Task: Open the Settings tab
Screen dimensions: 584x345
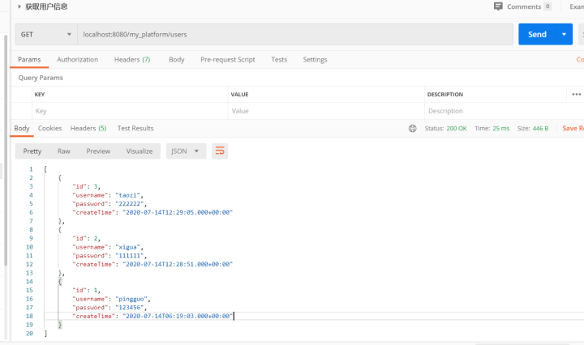Action: (x=315, y=59)
